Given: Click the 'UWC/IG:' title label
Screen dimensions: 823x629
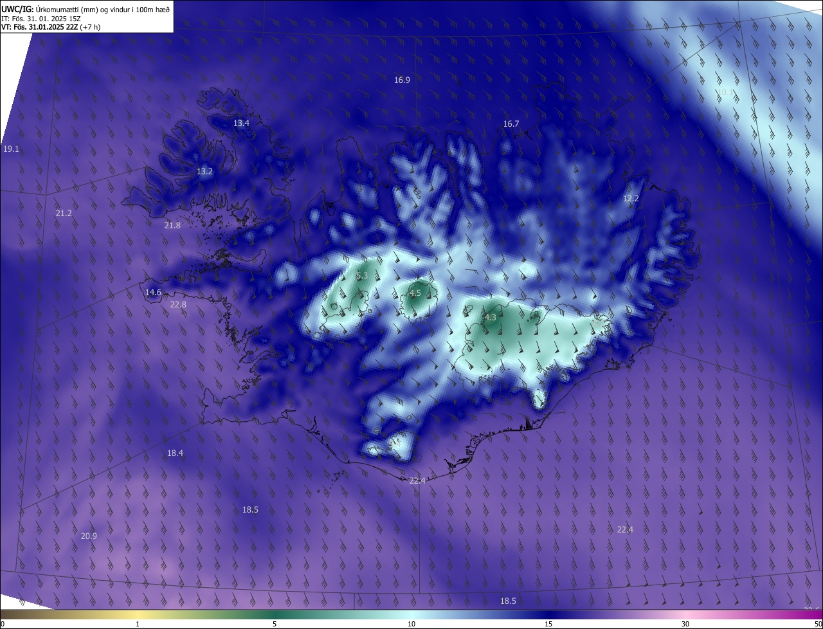Looking at the screenshot, I should (x=17, y=9).
